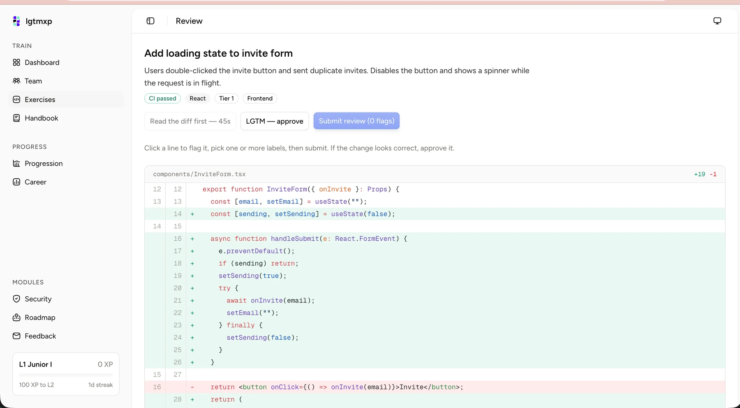Click the lgtmxp logo icon
The width and height of the screenshot is (740, 408).
click(16, 21)
